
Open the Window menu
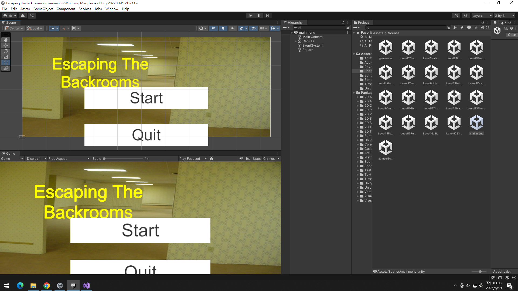coord(112,9)
